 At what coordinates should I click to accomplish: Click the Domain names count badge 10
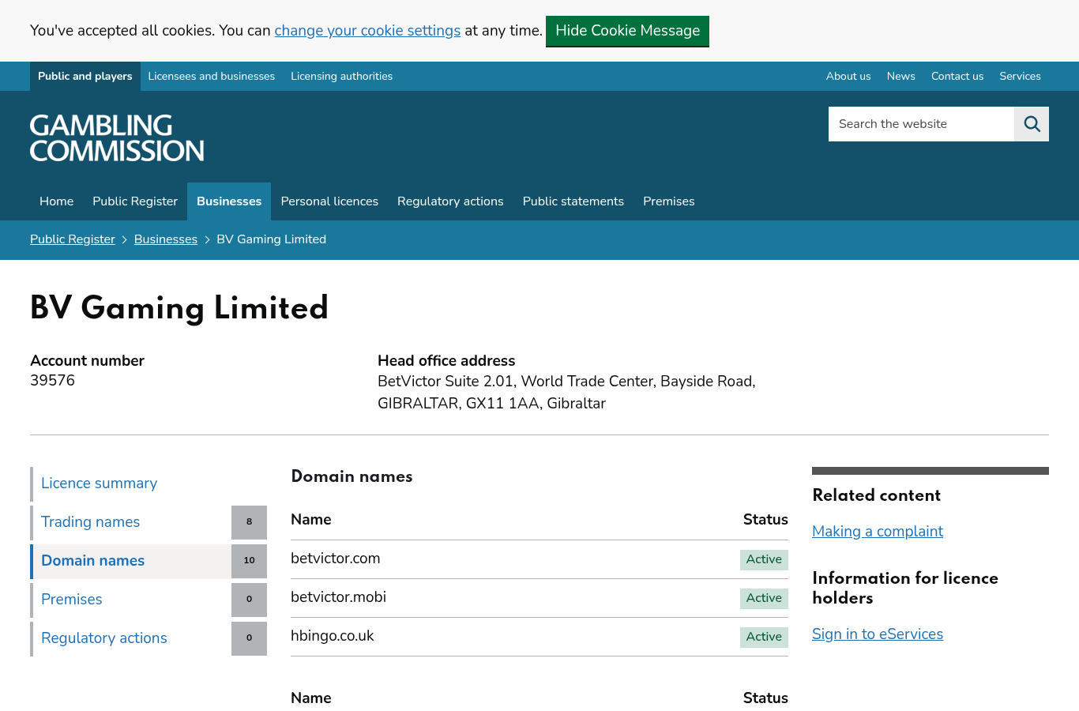tap(249, 561)
